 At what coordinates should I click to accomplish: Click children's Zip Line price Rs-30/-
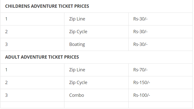(140, 19)
